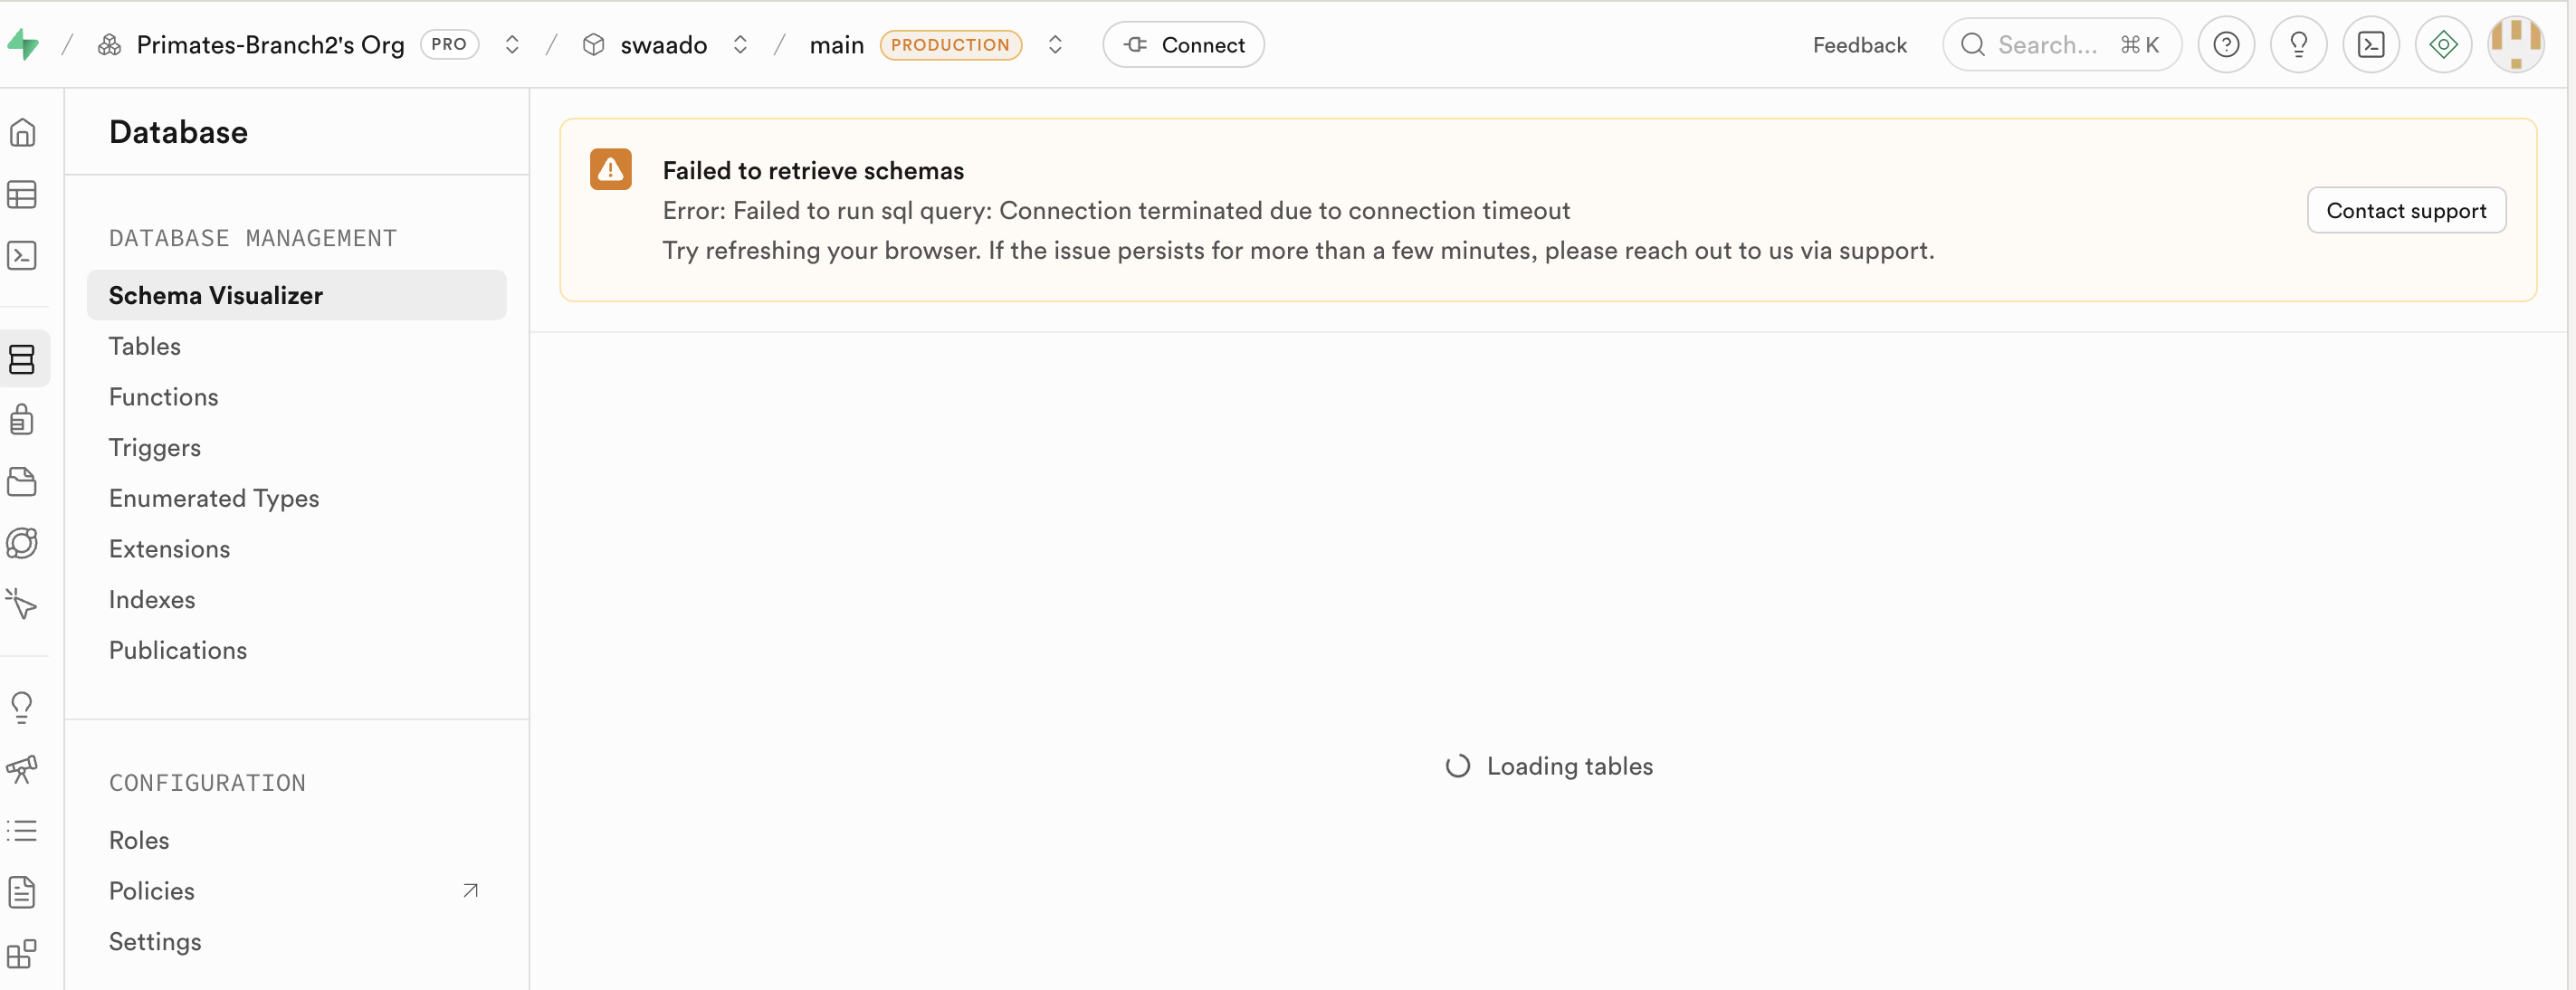Image resolution: width=2576 pixels, height=990 pixels.
Task: Open the Table Editor sidebar icon
Action: coord(22,194)
